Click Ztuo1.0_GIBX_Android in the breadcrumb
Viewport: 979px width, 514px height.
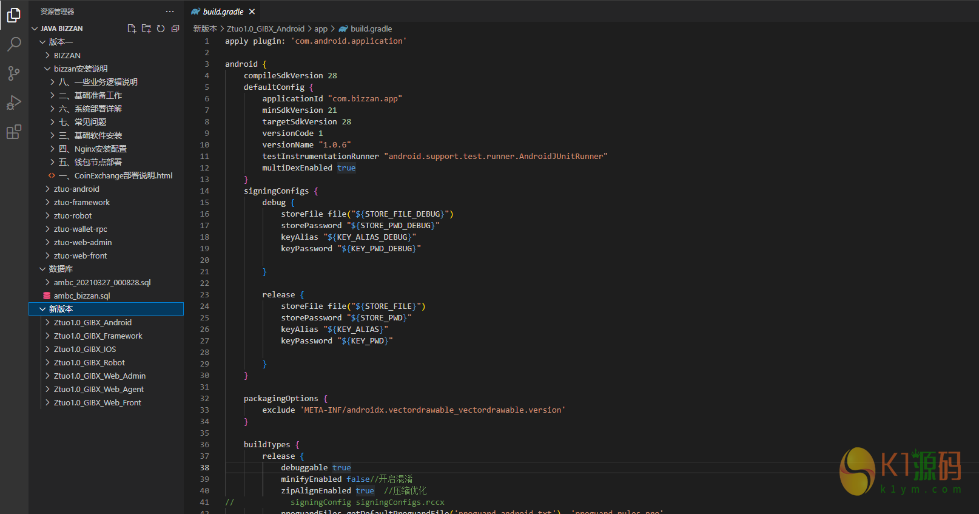pyautogui.click(x=266, y=29)
